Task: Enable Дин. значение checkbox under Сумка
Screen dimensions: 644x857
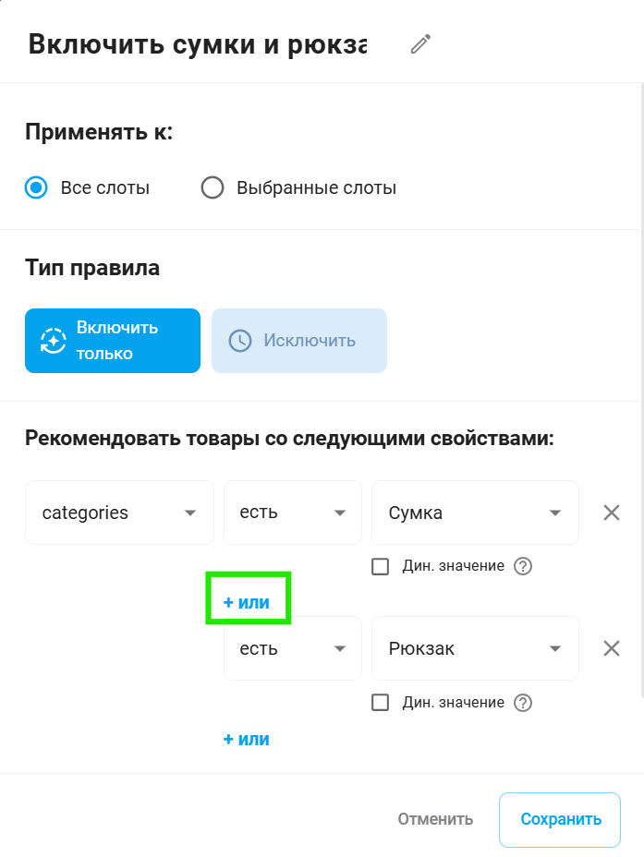Action: [x=380, y=566]
